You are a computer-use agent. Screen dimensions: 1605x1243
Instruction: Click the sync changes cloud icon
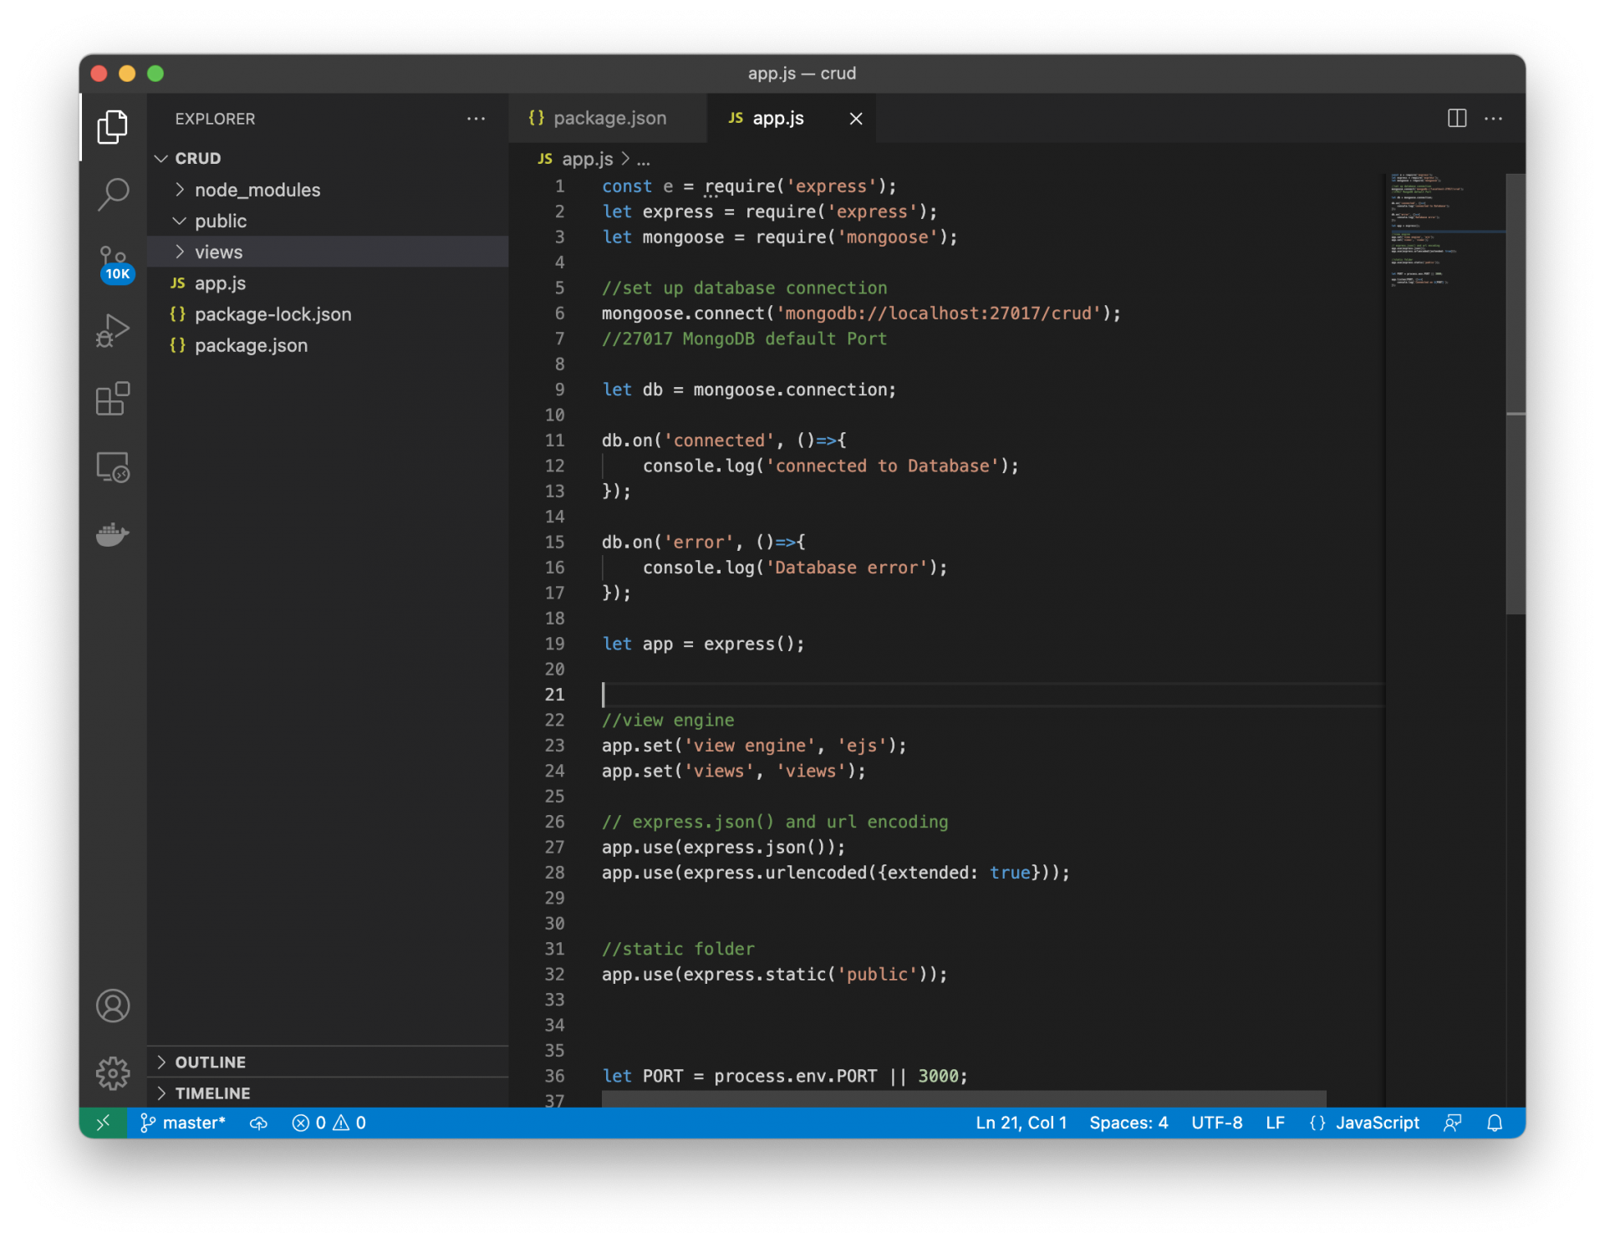click(258, 1123)
